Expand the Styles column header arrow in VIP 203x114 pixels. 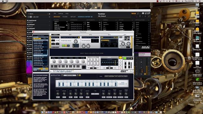[132, 20]
